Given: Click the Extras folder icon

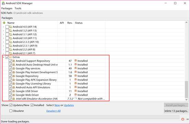Looking at the screenshot, I should point(11,57).
